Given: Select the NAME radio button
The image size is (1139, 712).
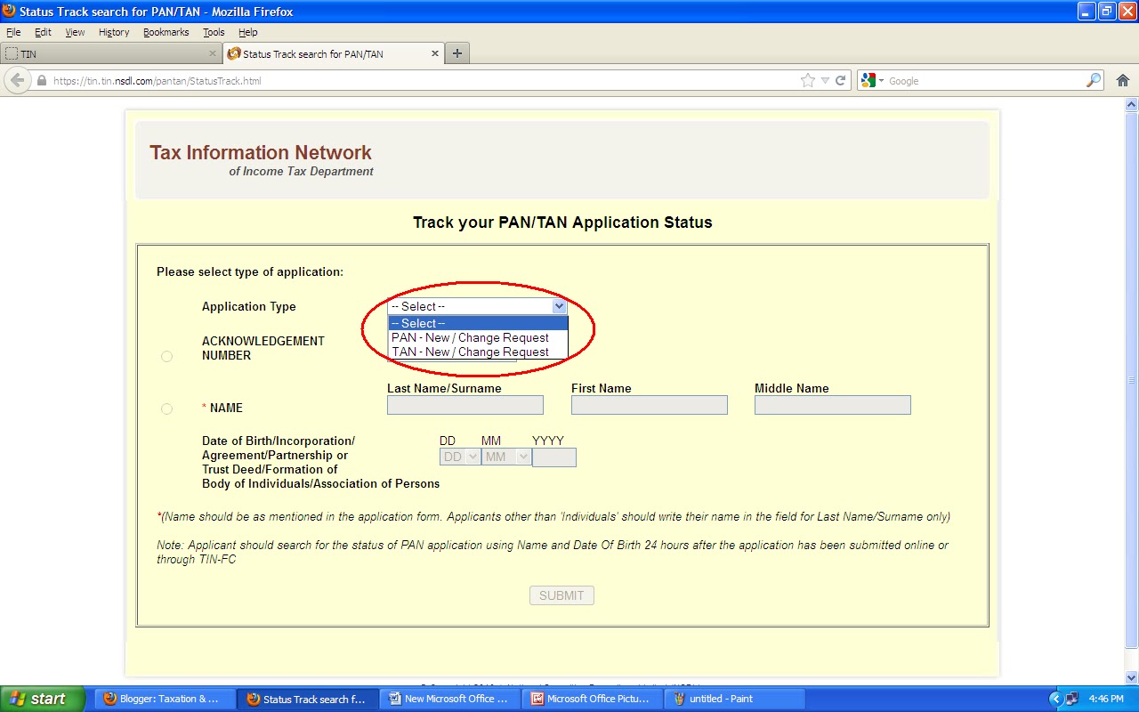Looking at the screenshot, I should [166, 409].
